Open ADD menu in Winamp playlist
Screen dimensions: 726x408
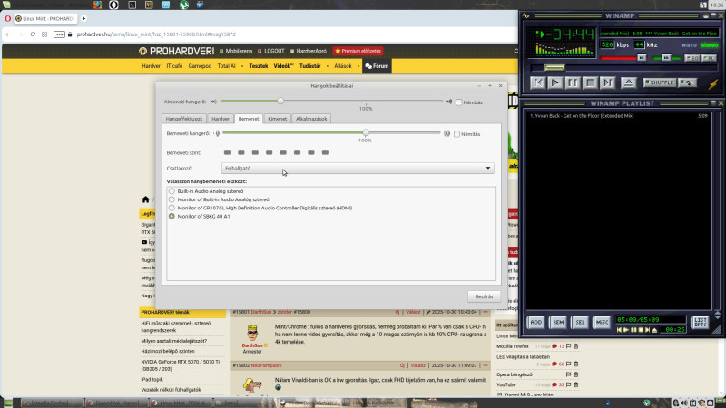point(535,323)
